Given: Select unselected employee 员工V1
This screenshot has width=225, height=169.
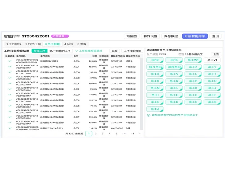Looking at the screenshot, I should point(212,60).
